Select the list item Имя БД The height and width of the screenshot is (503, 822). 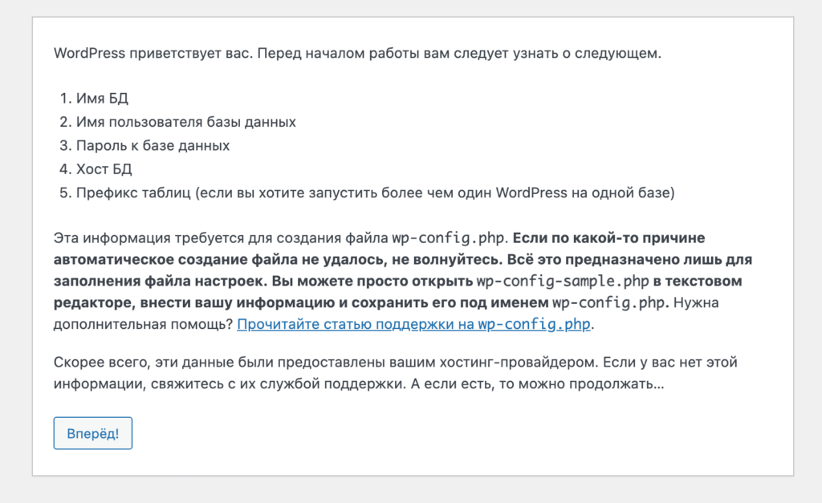click(102, 99)
